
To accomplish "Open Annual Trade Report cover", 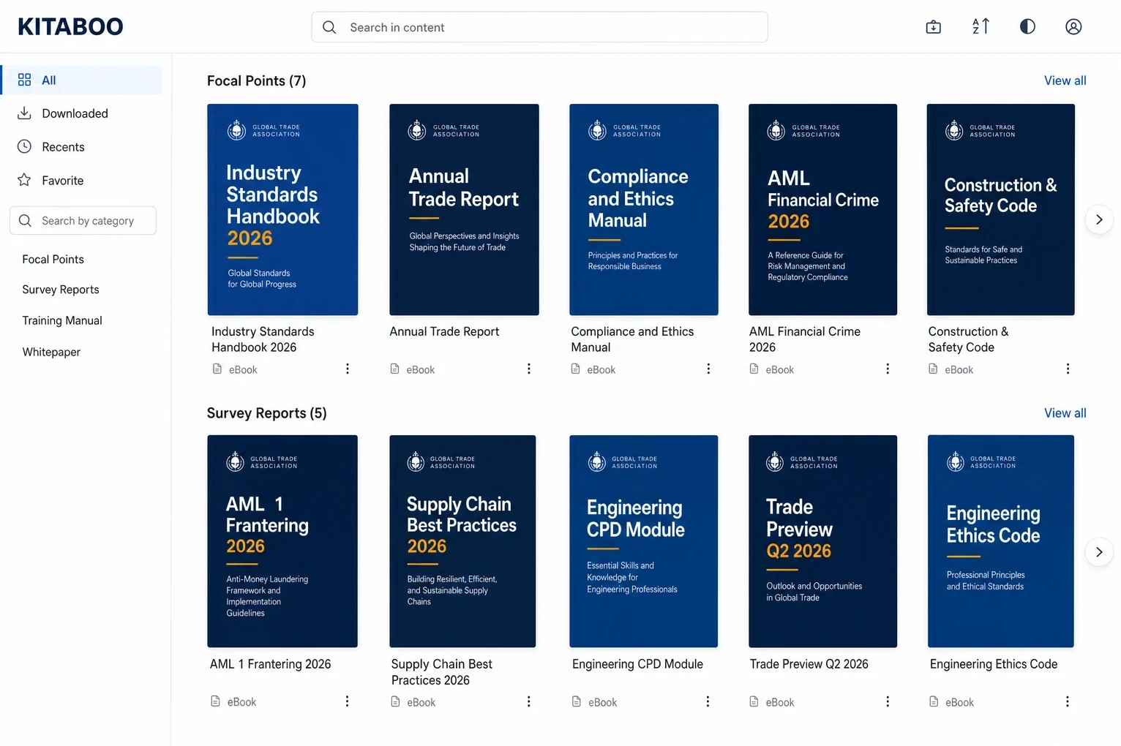I will tap(464, 210).
